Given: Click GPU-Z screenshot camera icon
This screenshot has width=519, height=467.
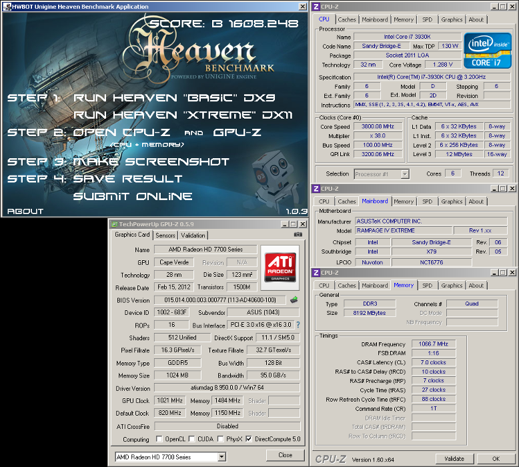Looking at the screenshot, I should coord(298,234).
